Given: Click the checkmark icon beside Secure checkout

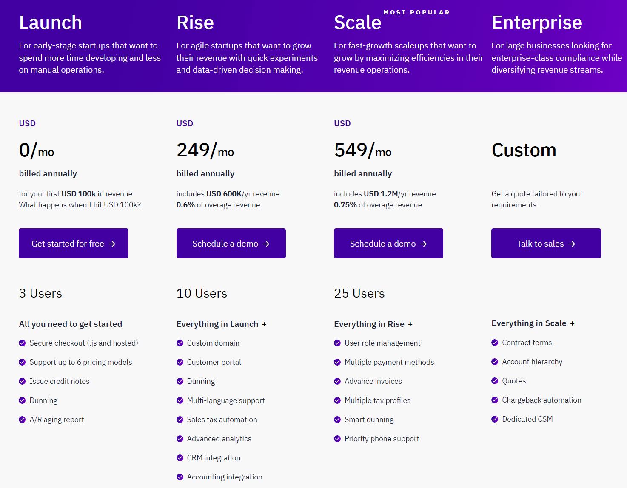Looking at the screenshot, I should pos(22,343).
